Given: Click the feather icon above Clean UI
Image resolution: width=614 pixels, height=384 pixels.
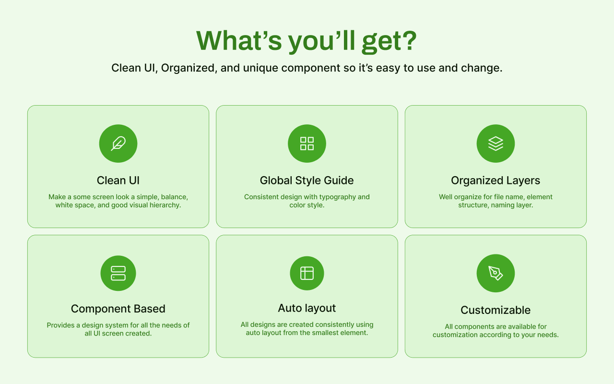Looking at the screenshot, I should tap(118, 144).
